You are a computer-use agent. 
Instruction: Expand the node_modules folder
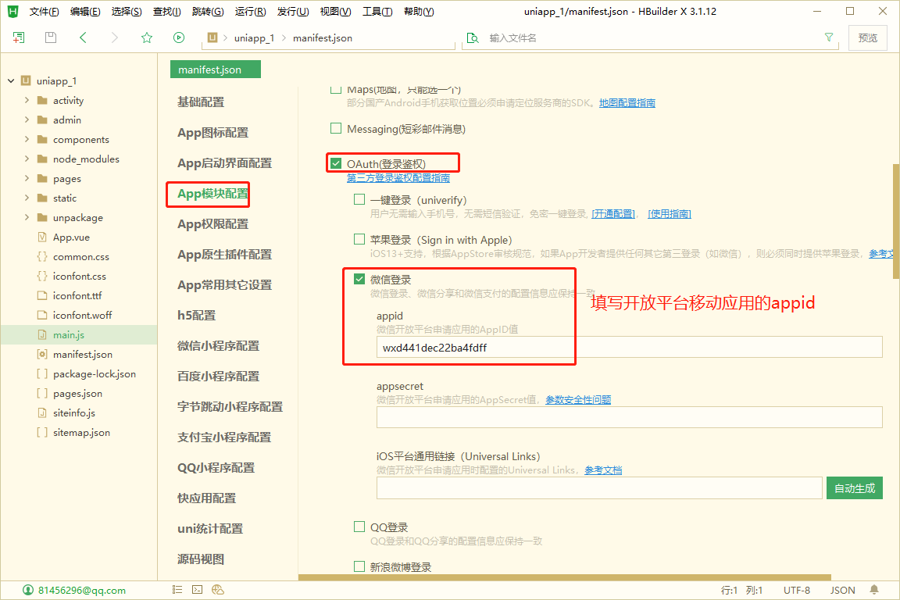pyautogui.click(x=27, y=159)
